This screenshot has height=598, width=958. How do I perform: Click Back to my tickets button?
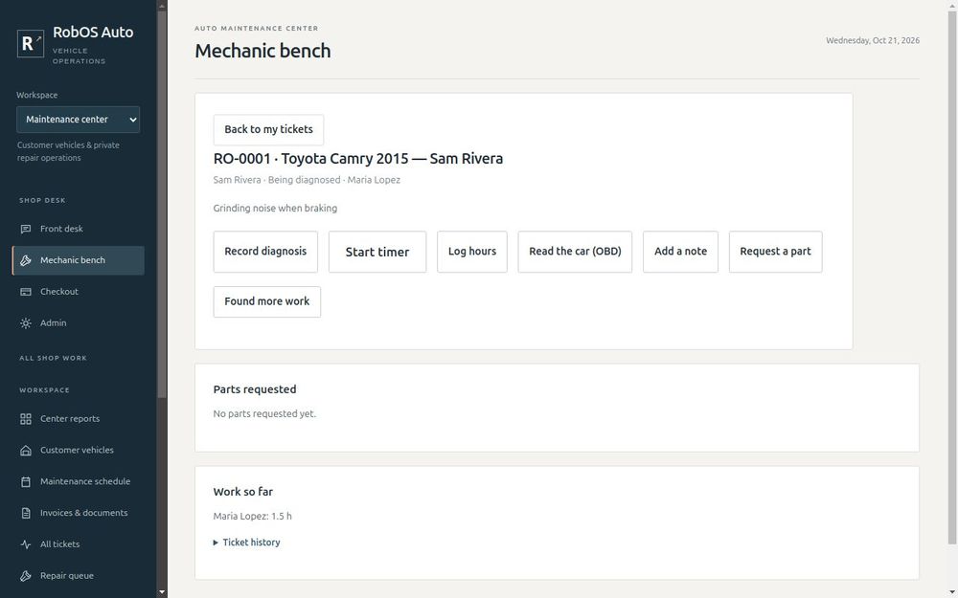[x=268, y=129]
